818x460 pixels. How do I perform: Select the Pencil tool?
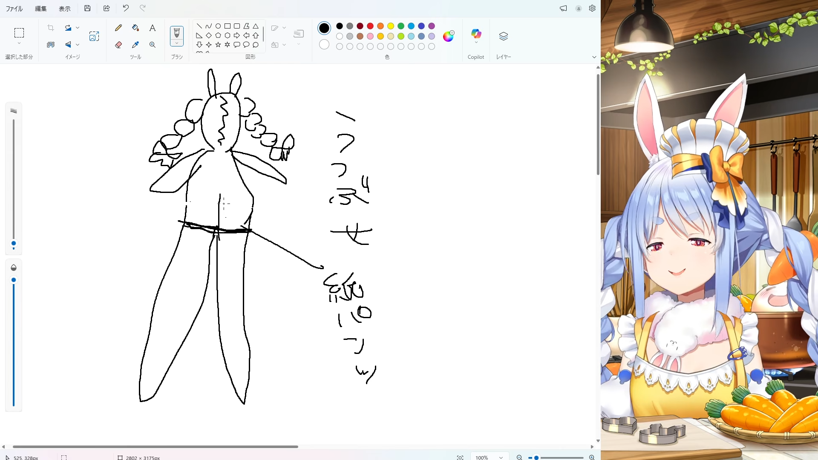coord(118,28)
